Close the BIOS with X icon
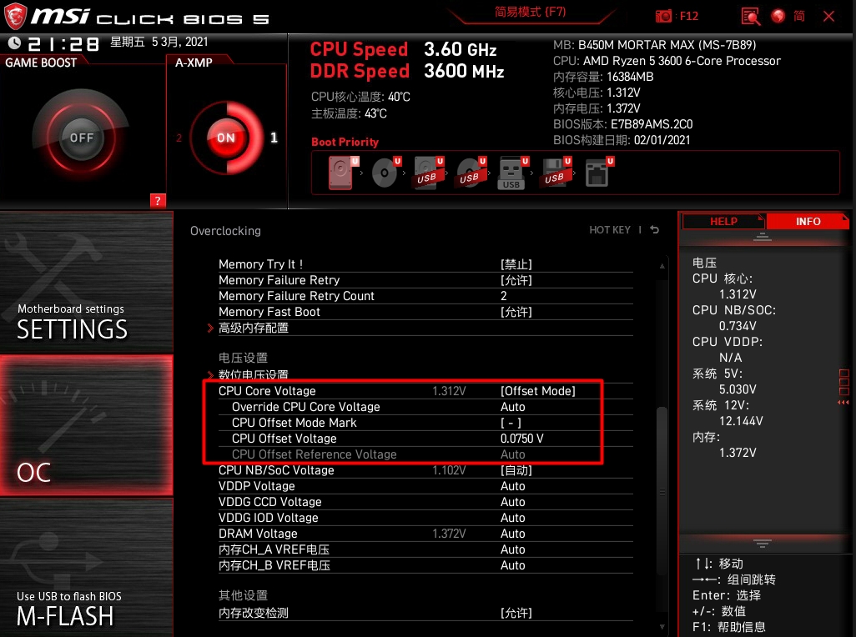The width and height of the screenshot is (856, 637). (828, 17)
